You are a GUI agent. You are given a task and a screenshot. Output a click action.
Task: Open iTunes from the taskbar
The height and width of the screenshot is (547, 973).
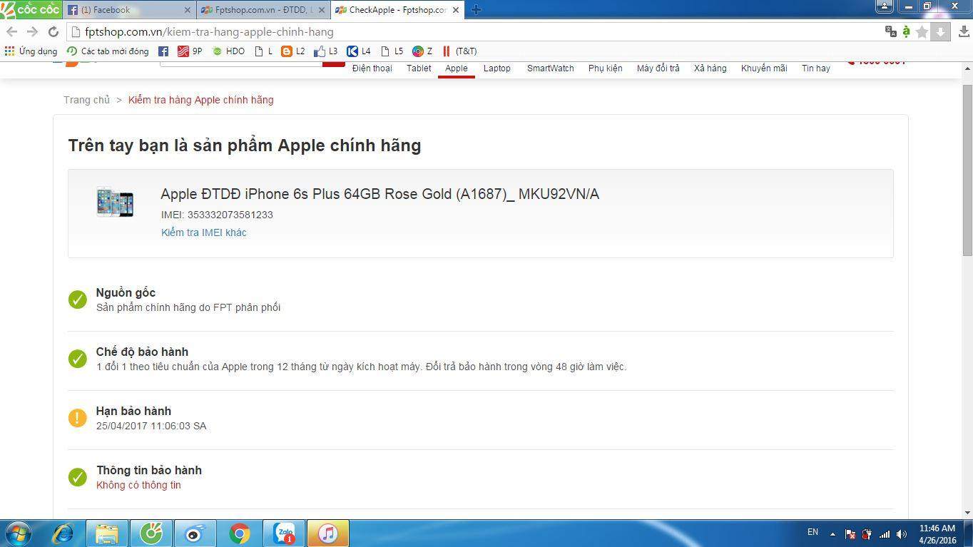(327, 533)
